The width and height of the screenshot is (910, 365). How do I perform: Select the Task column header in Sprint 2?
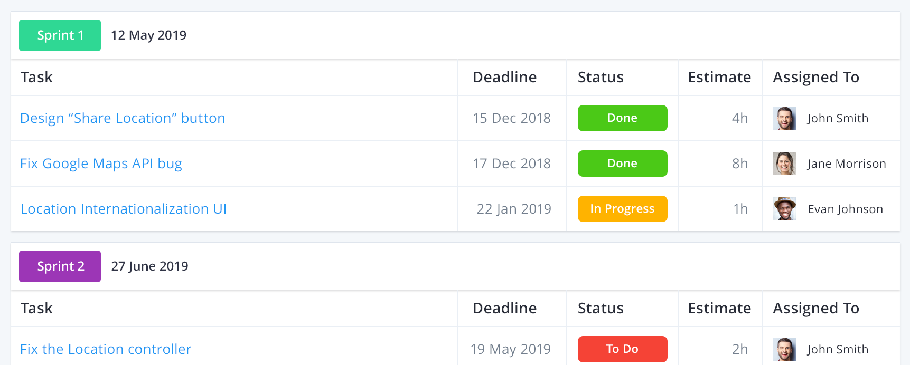point(36,308)
